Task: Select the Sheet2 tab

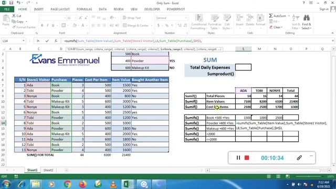Action: tap(48, 170)
